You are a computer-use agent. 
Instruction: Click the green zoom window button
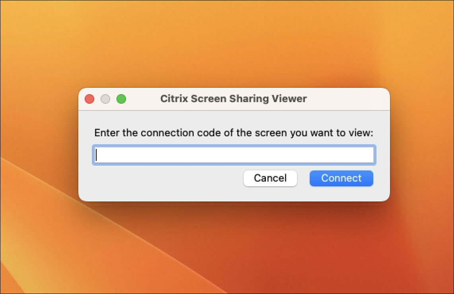(x=121, y=99)
